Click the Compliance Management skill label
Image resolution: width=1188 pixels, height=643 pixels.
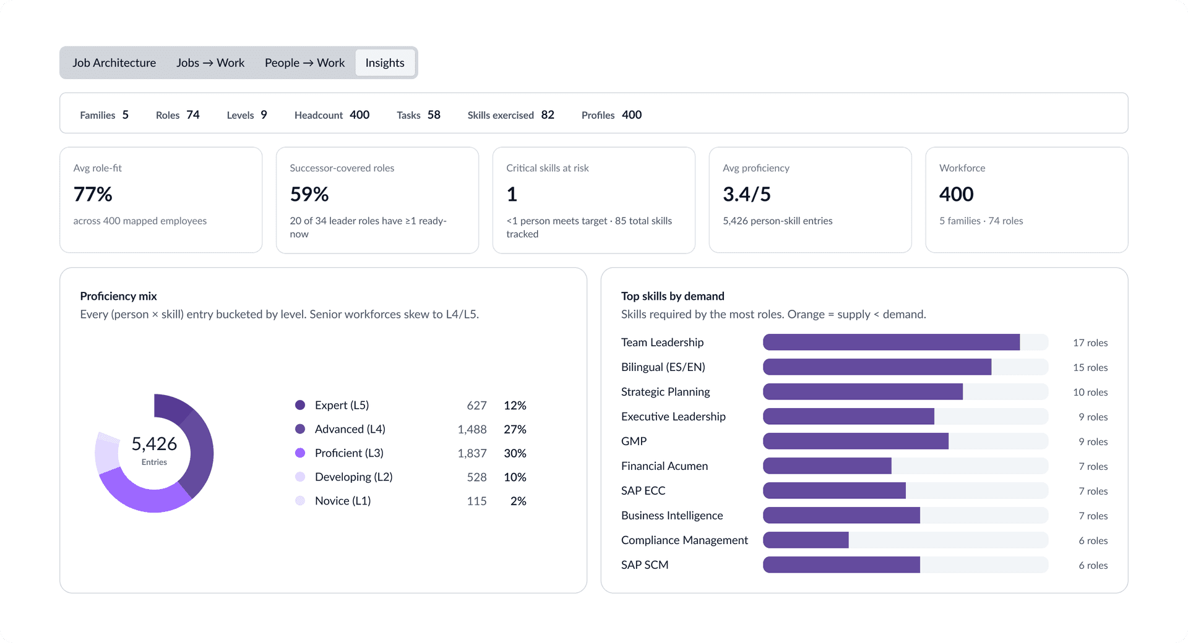[684, 540]
